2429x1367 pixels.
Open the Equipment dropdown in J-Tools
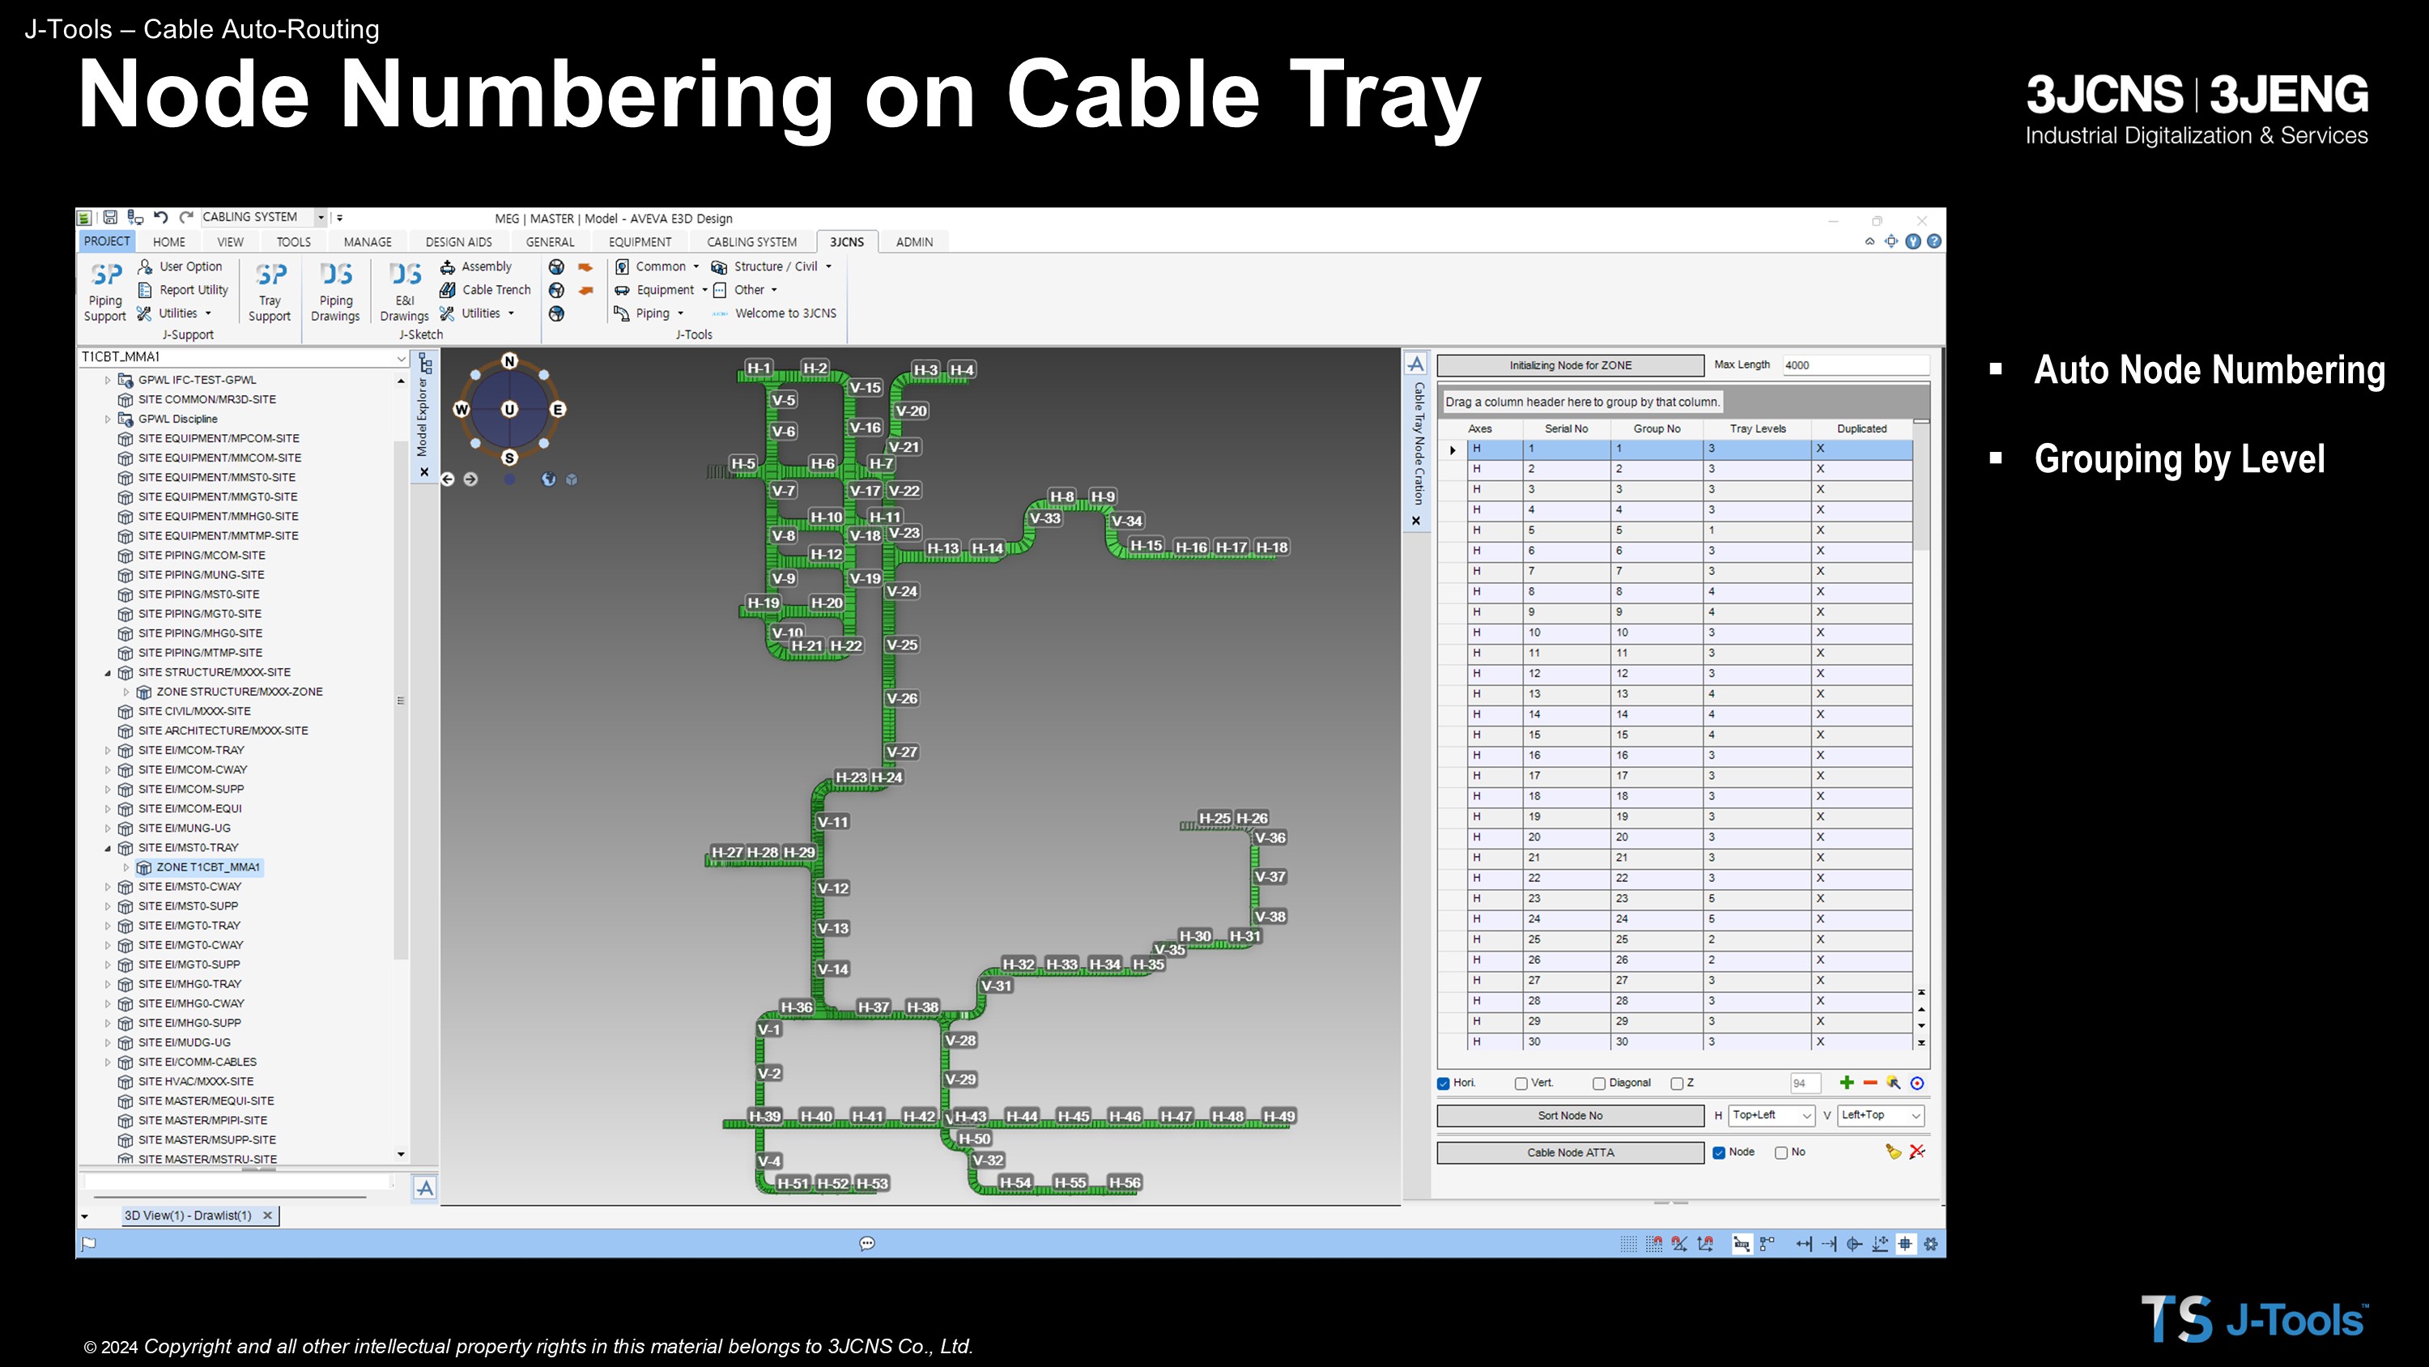pyautogui.click(x=661, y=291)
